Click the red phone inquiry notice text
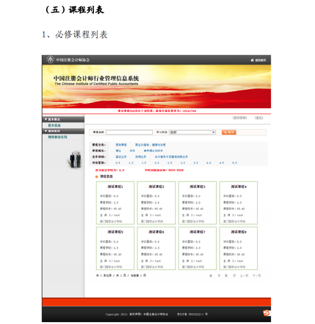The width and height of the screenshot is (315, 324). coord(164,170)
